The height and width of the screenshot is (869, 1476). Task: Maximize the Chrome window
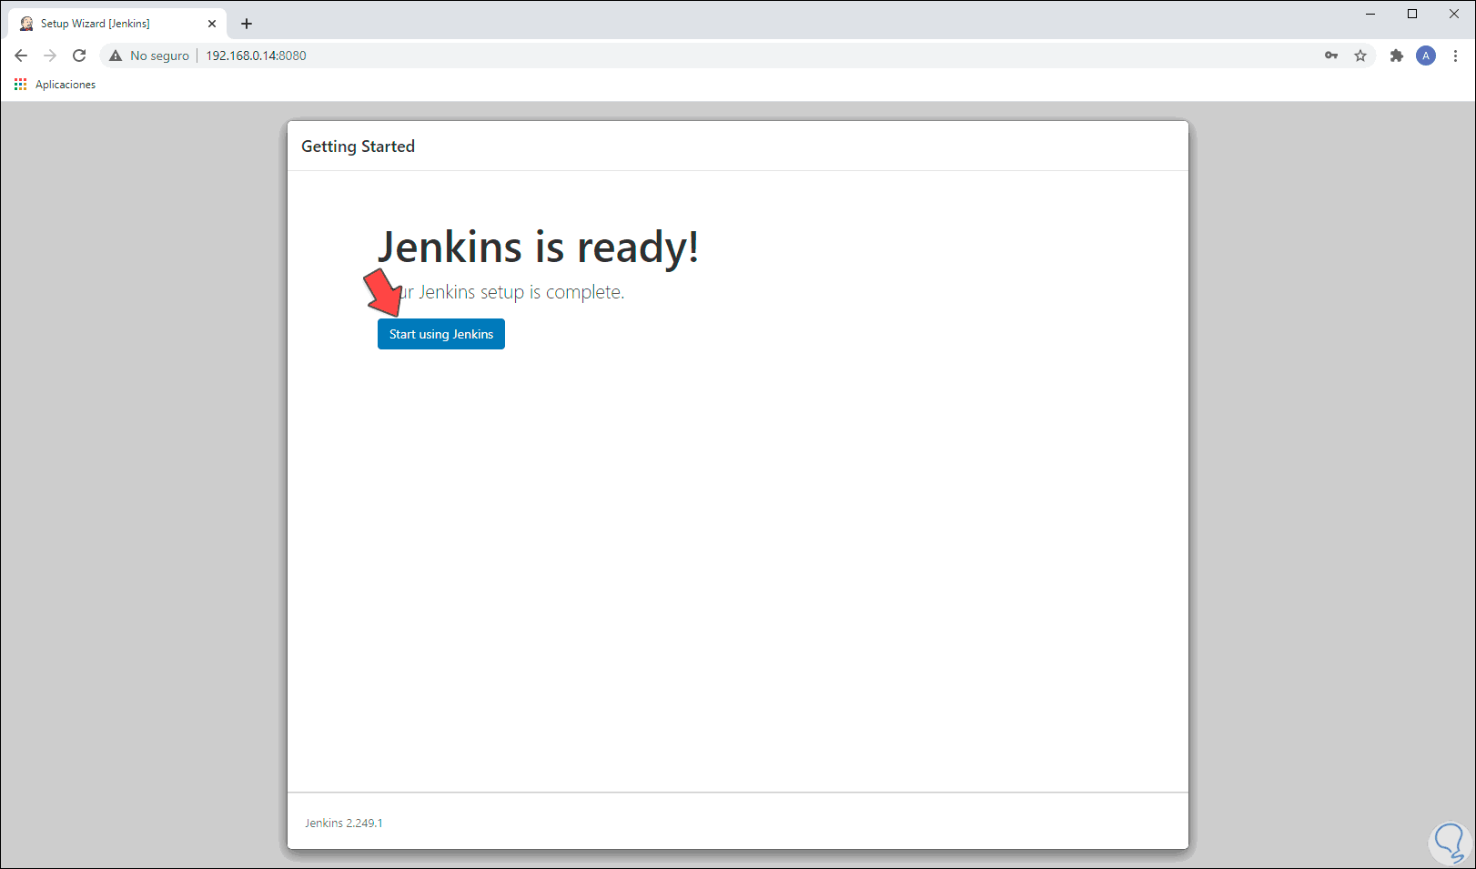click(1412, 14)
